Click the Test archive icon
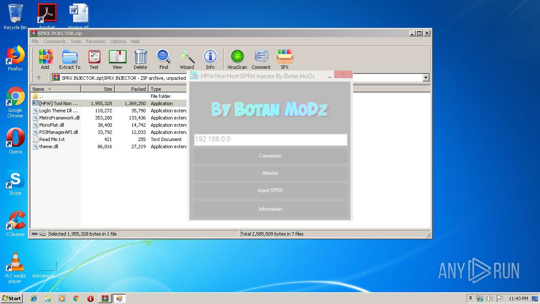 (94, 59)
